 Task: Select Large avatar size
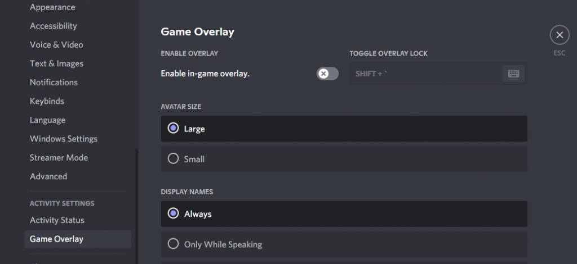[x=344, y=129]
